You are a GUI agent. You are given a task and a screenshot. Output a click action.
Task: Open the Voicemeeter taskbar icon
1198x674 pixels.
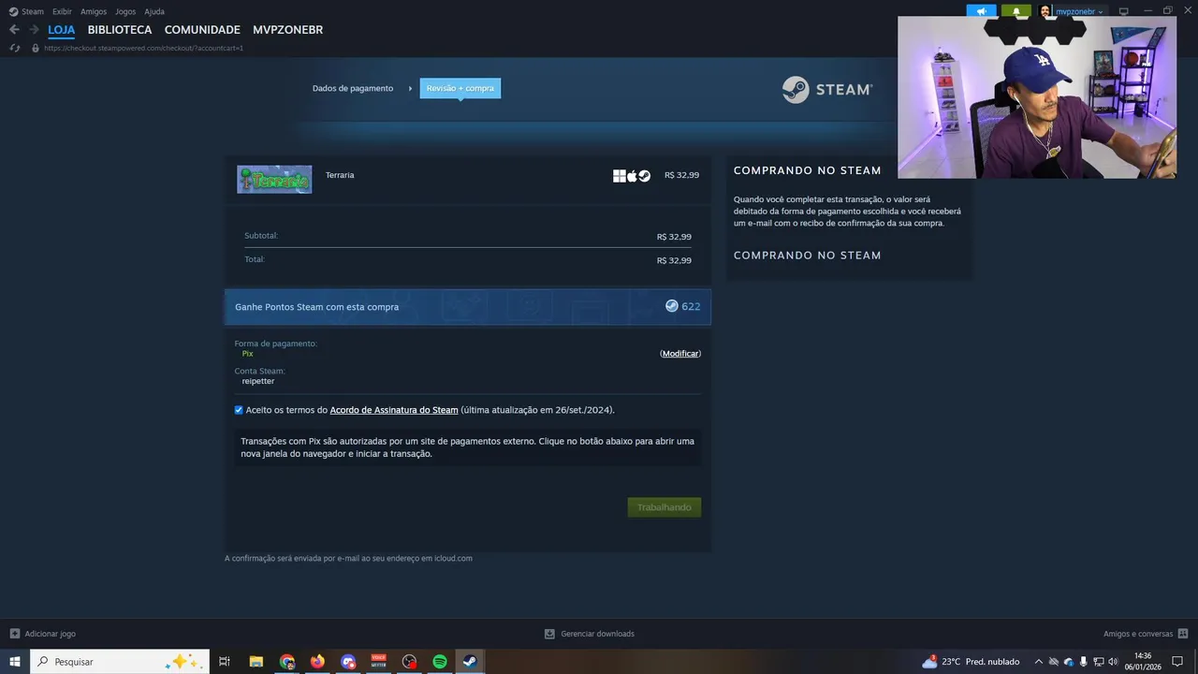379,662
